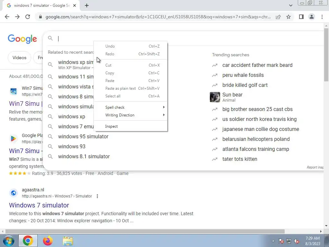
Task: Click the scrollbar down arrow
Action: tap(326, 226)
